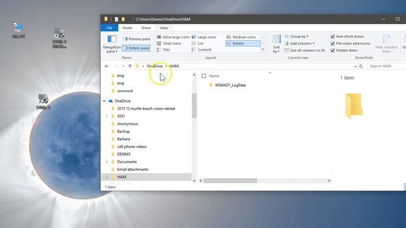406x228 pixels.
Task: Click the Forward navigation arrow
Action: [116, 66]
